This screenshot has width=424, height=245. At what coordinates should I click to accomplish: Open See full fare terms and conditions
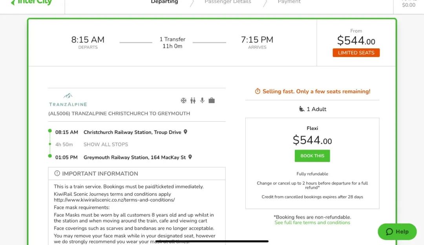point(313,223)
